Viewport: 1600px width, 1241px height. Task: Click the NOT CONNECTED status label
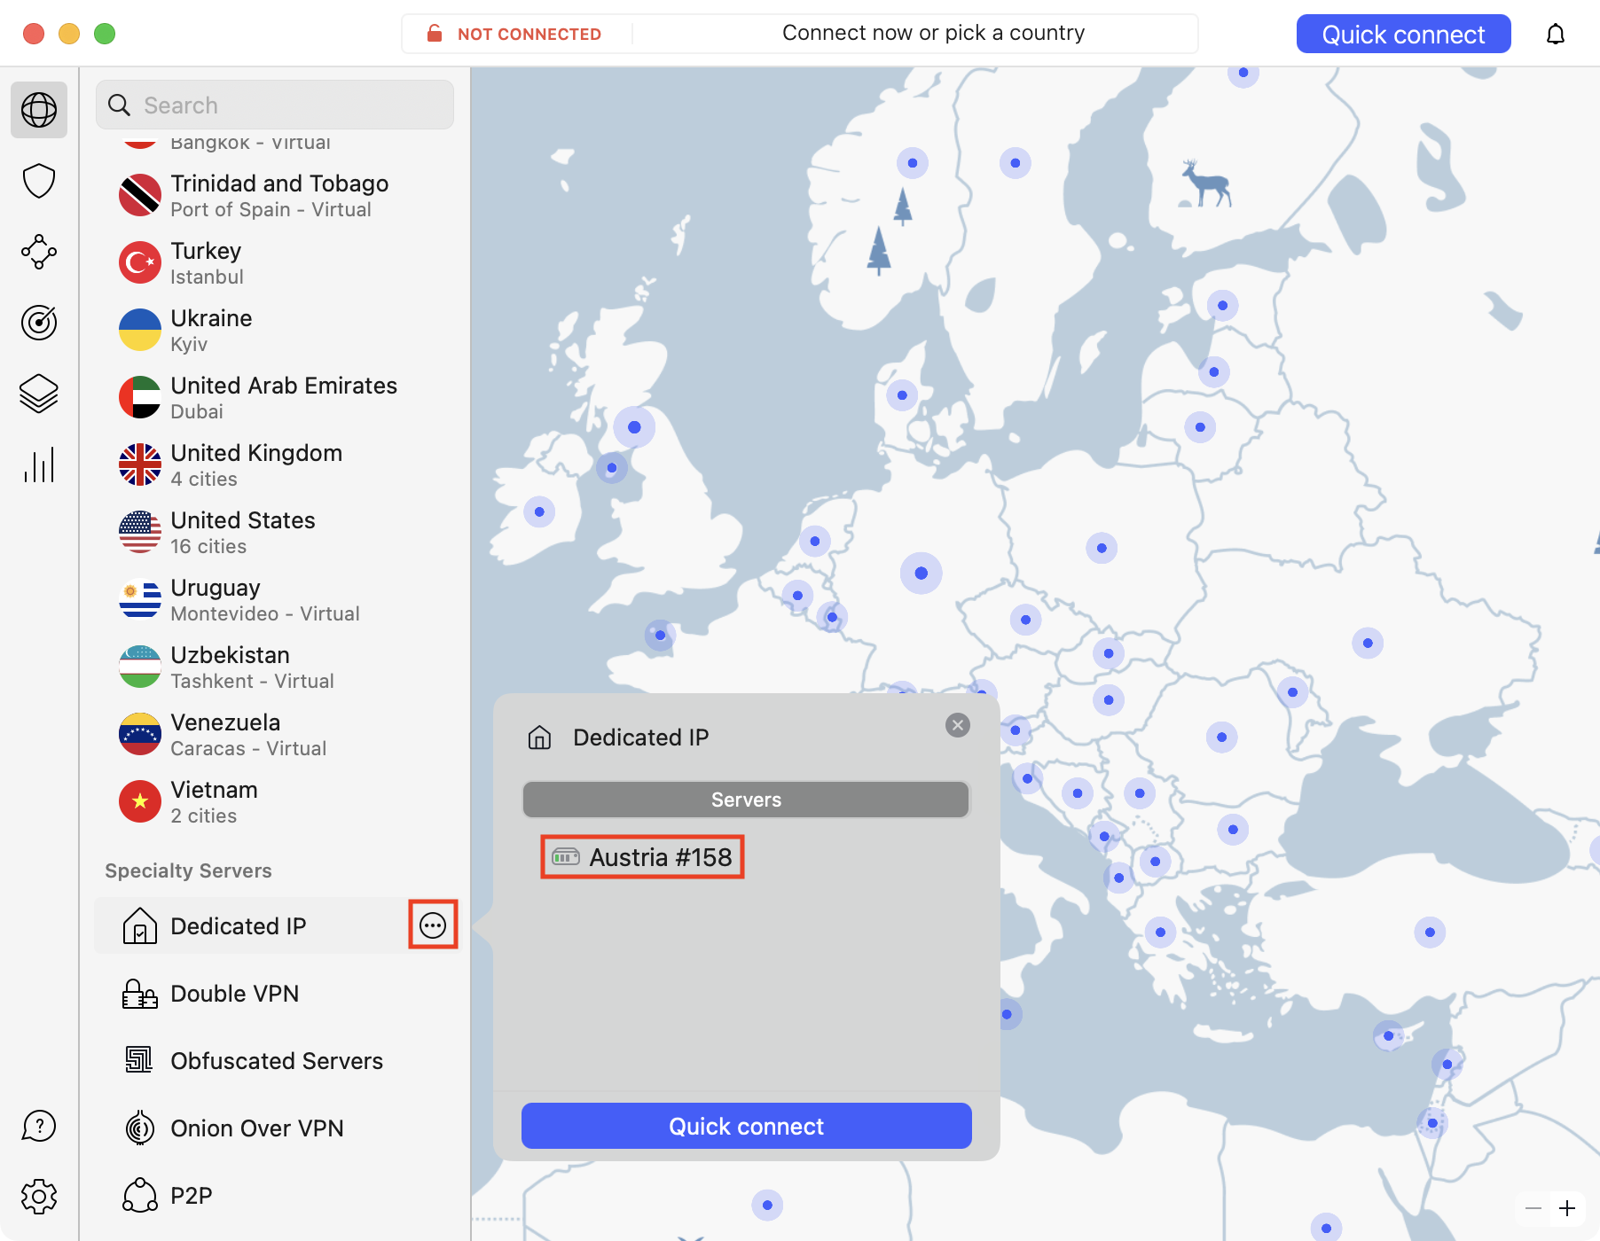[529, 34]
